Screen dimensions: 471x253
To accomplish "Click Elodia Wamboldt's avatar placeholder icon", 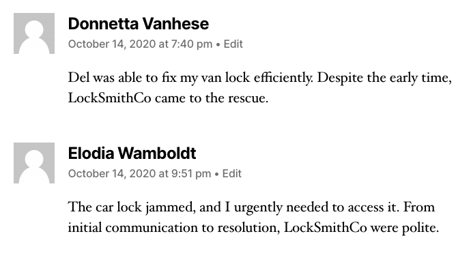I will click(34, 163).
